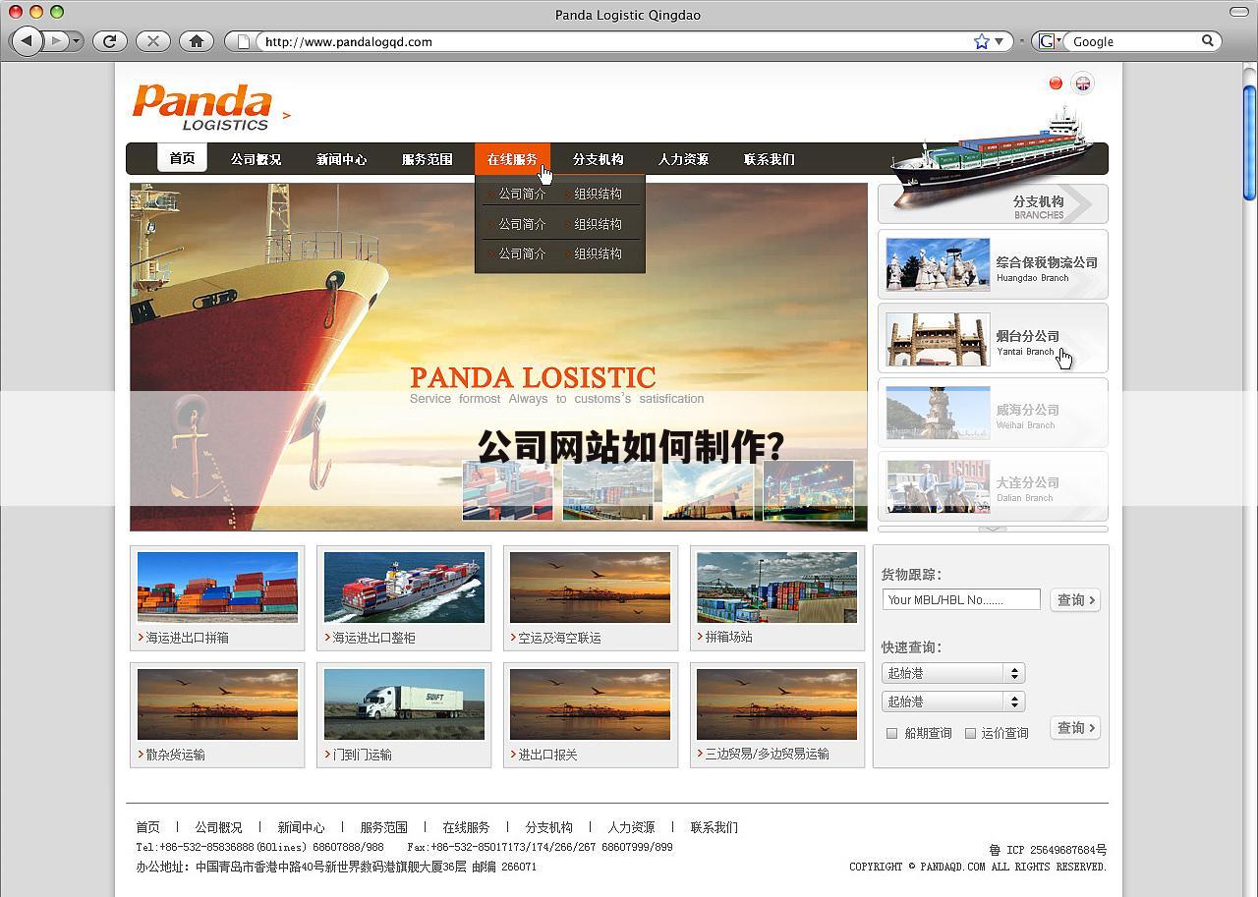Screen dimensions: 1258x897
Task: Open the 服务范围 nav menu
Action: (x=427, y=159)
